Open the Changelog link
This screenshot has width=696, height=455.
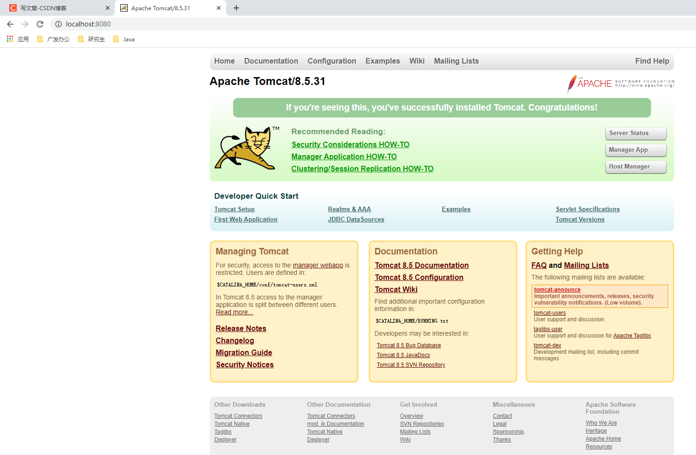(235, 341)
